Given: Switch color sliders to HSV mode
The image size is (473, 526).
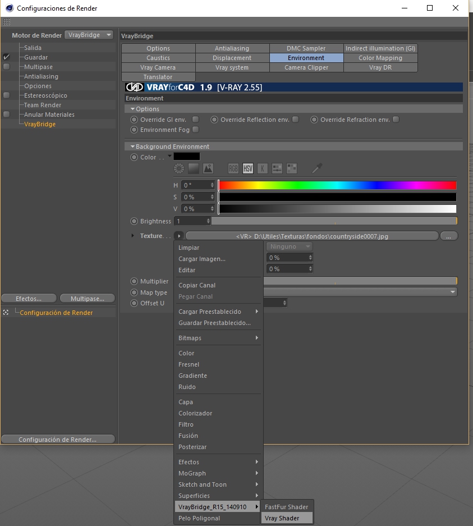Looking at the screenshot, I should (x=248, y=168).
